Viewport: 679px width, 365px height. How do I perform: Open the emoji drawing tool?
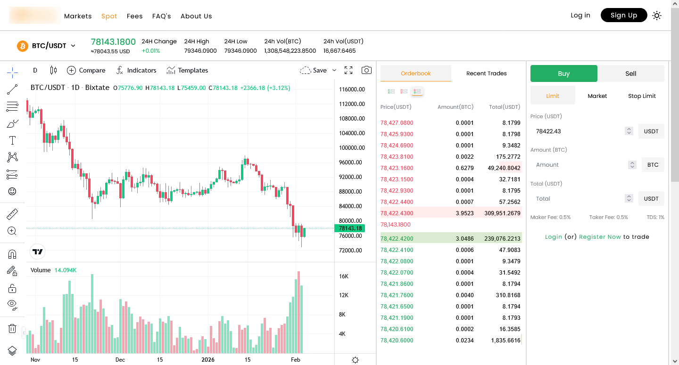tap(12, 191)
